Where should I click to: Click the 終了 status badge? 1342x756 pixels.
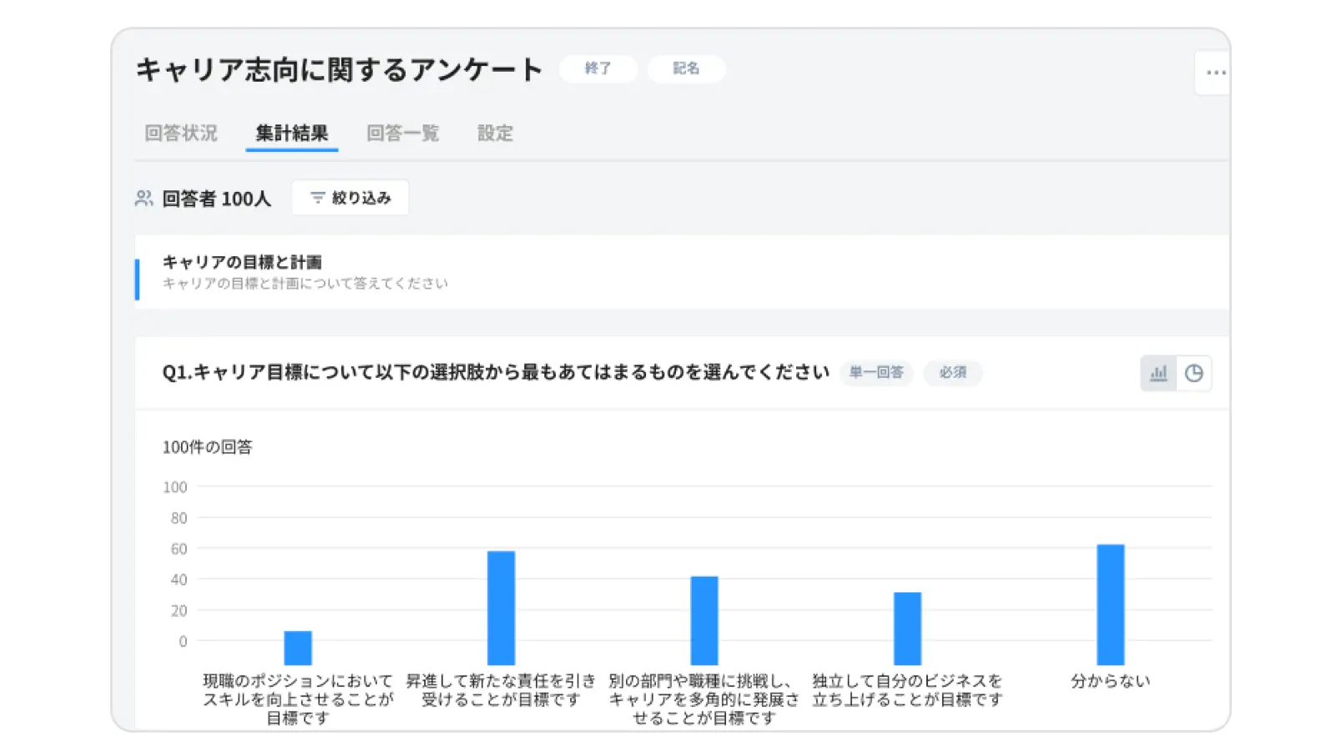pos(598,69)
